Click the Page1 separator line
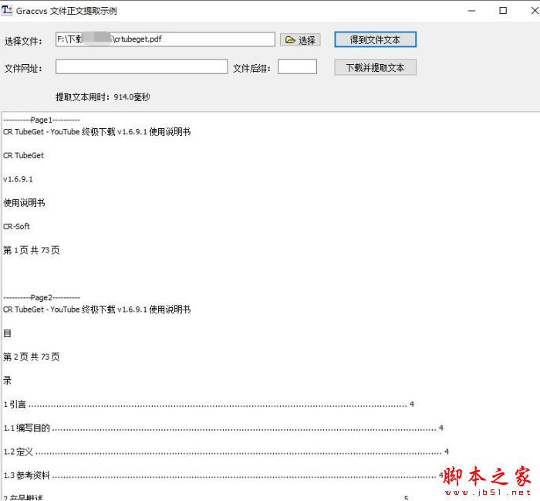The image size is (540, 501). click(x=42, y=120)
